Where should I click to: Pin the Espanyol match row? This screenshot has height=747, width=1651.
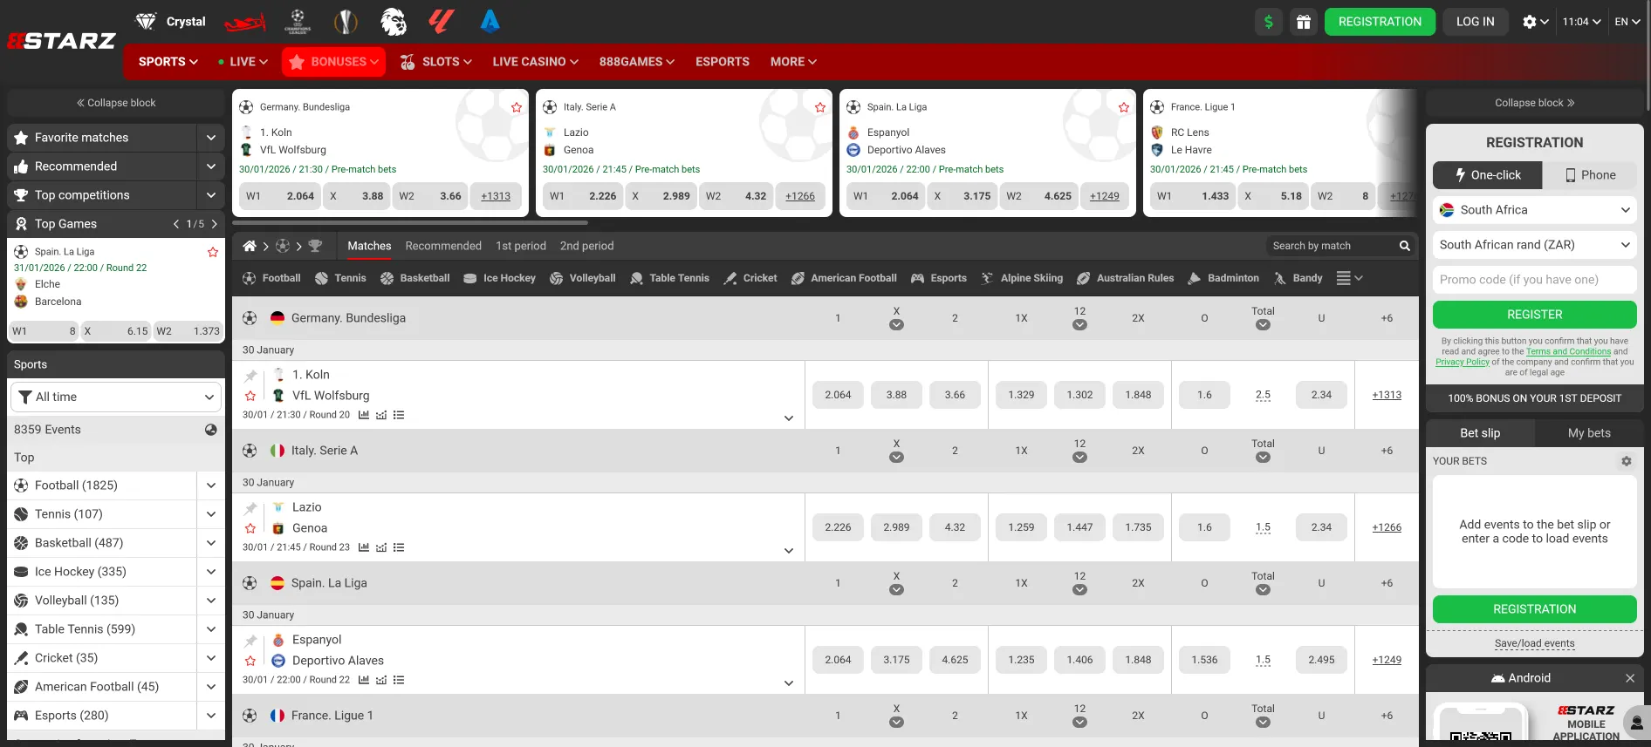[250, 641]
